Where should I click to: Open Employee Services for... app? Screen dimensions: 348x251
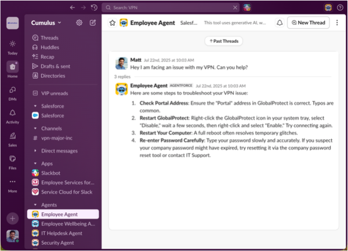tap(63, 183)
